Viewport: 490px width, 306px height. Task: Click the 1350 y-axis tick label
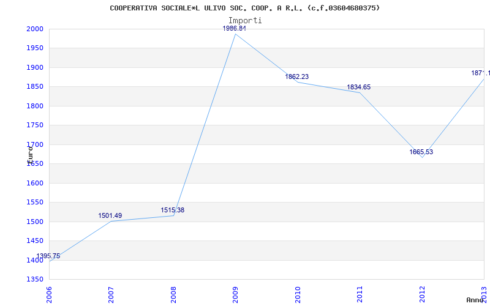36,279
